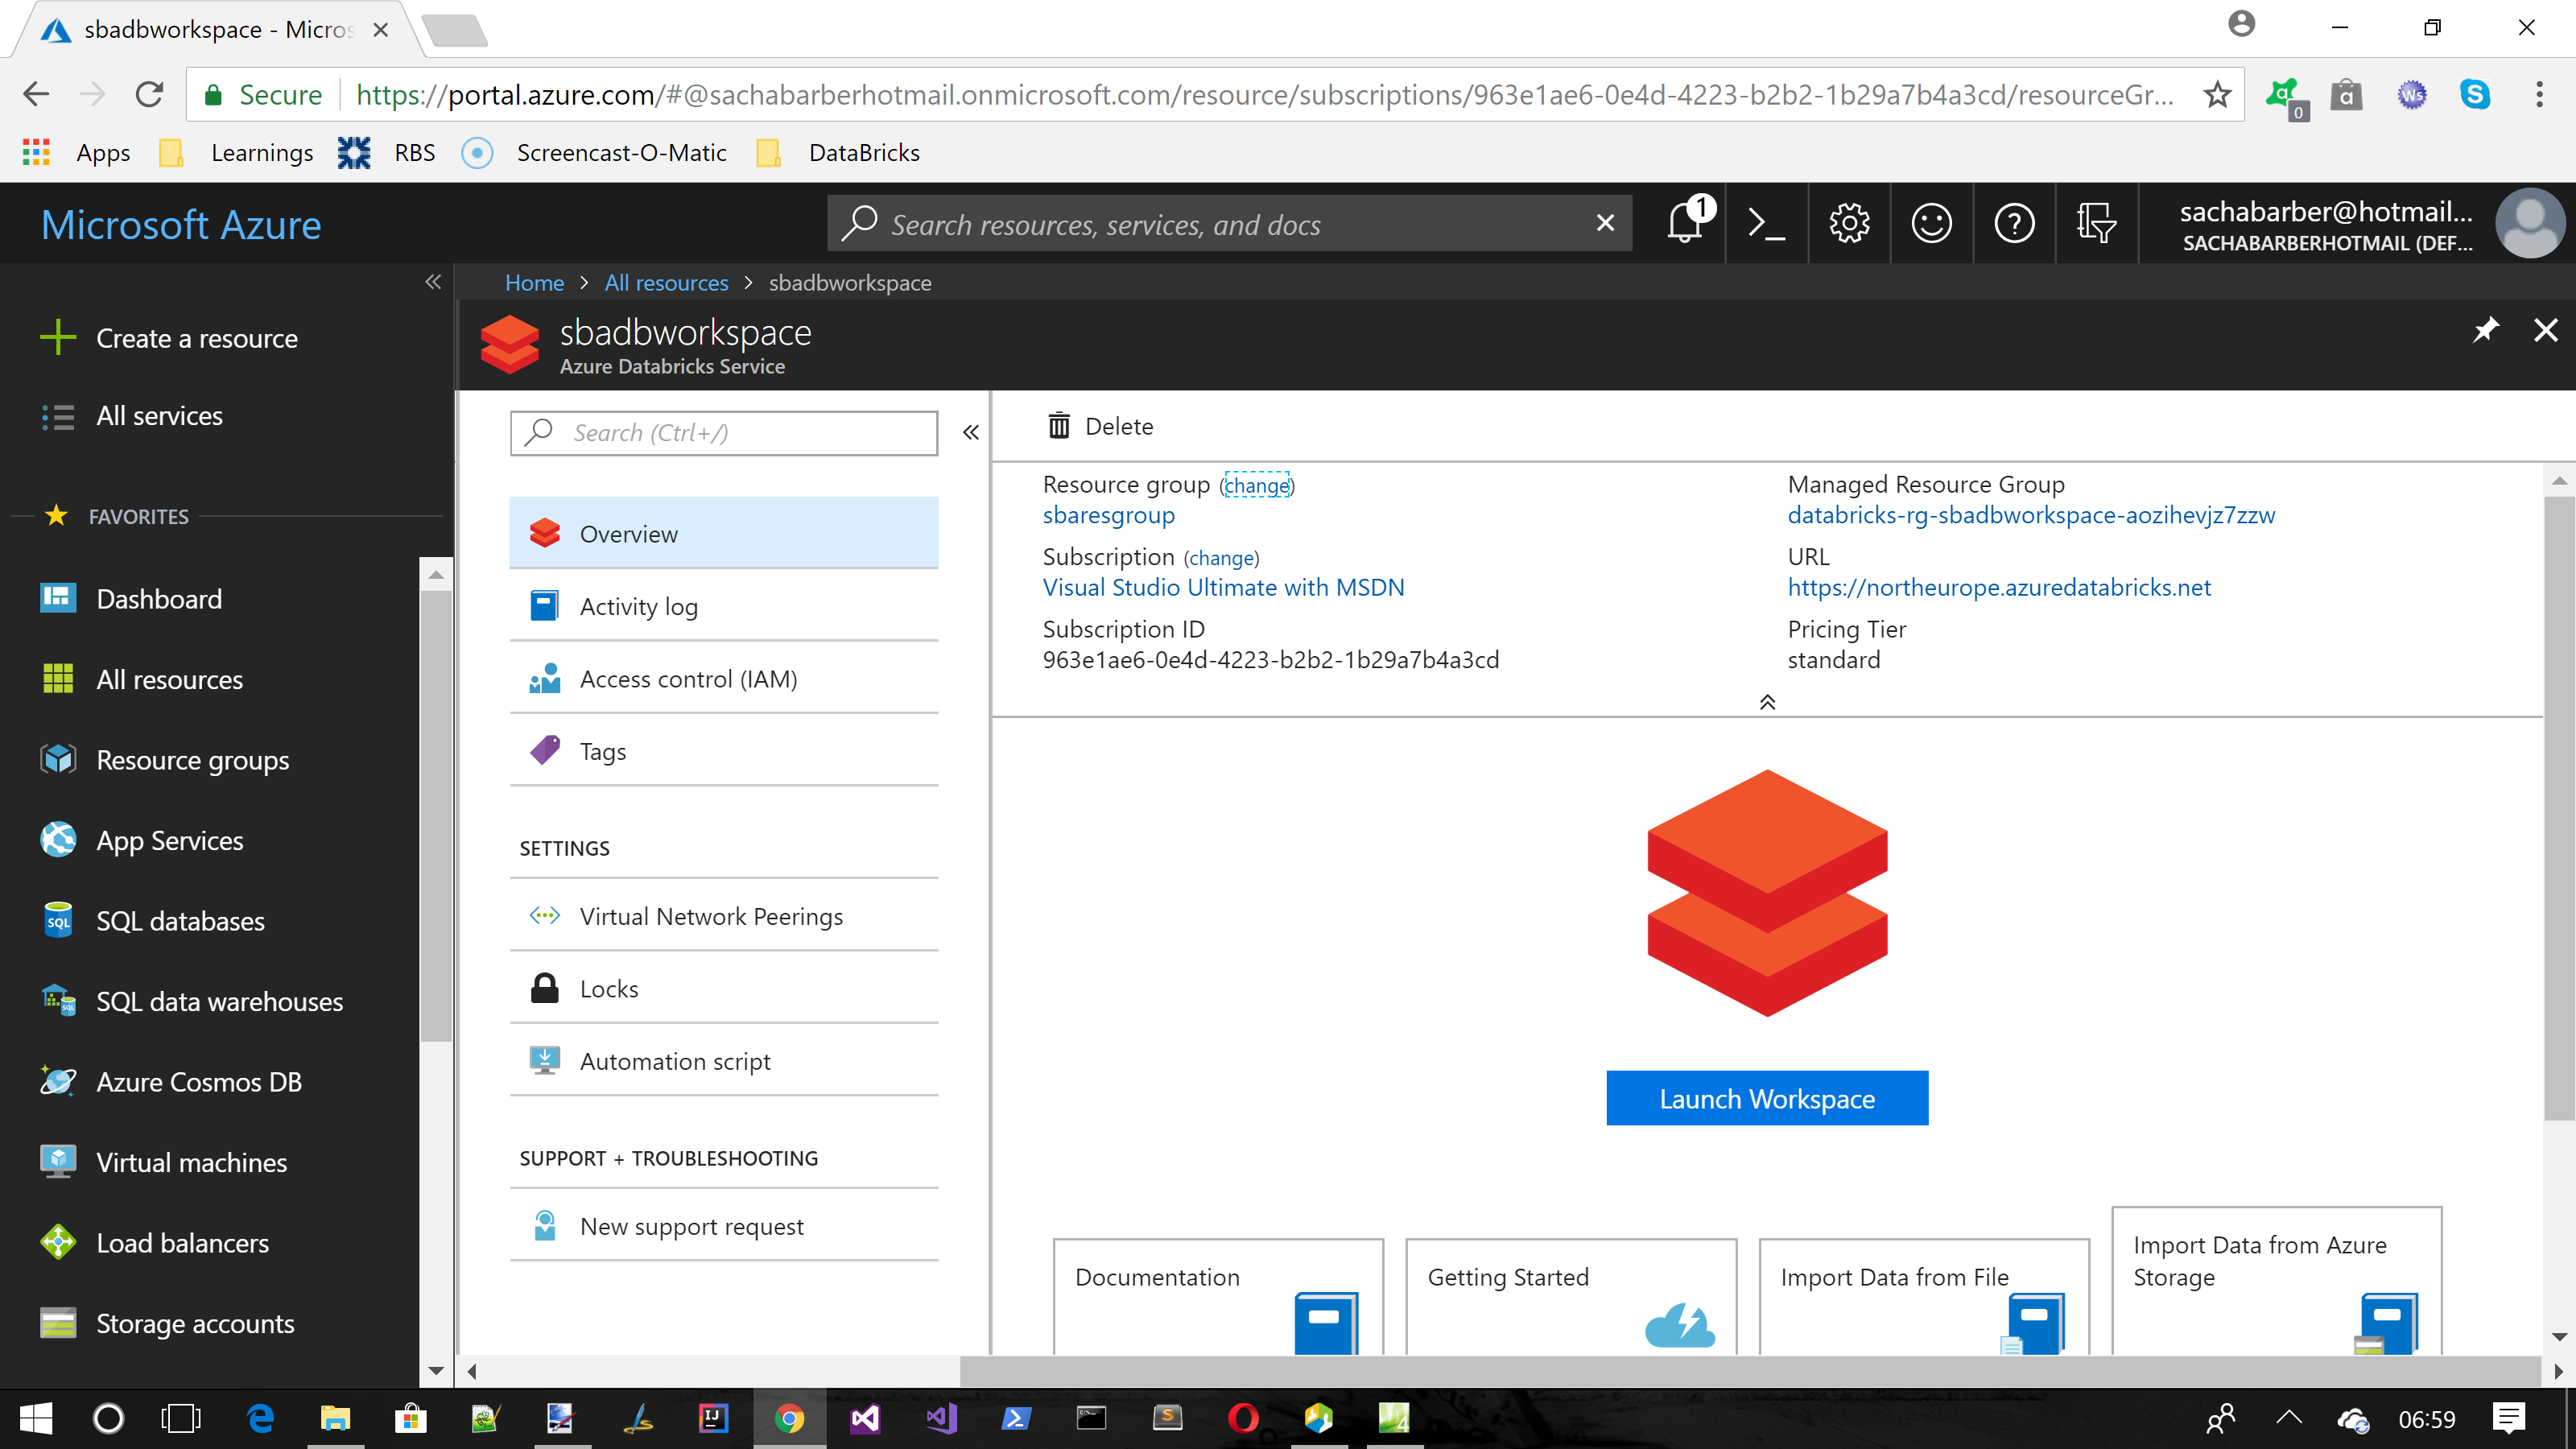Open Automation script
This screenshot has width=2576, height=1449.
724,1061
